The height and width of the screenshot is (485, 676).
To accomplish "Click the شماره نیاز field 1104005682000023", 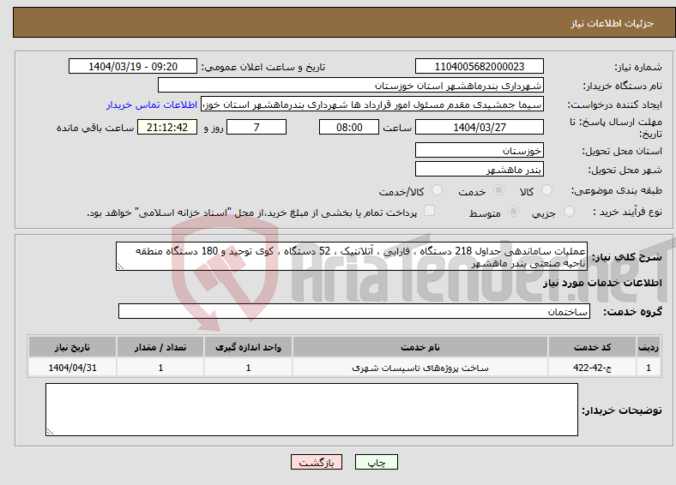I will coord(480,66).
